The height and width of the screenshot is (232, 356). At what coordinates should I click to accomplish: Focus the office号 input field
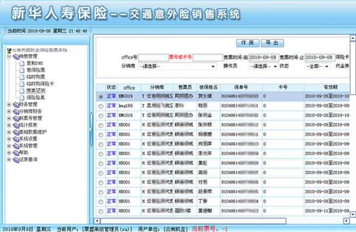153,58
